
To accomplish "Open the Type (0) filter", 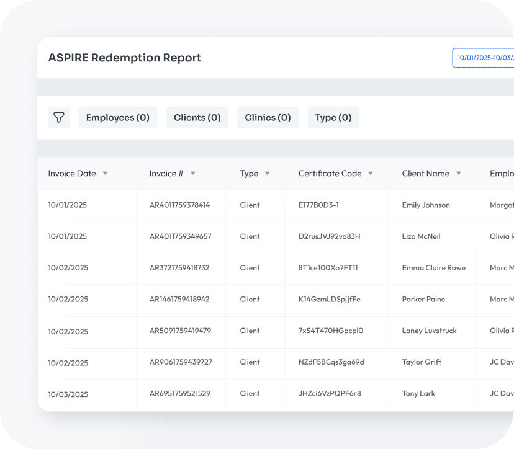I will [x=333, y=118].
